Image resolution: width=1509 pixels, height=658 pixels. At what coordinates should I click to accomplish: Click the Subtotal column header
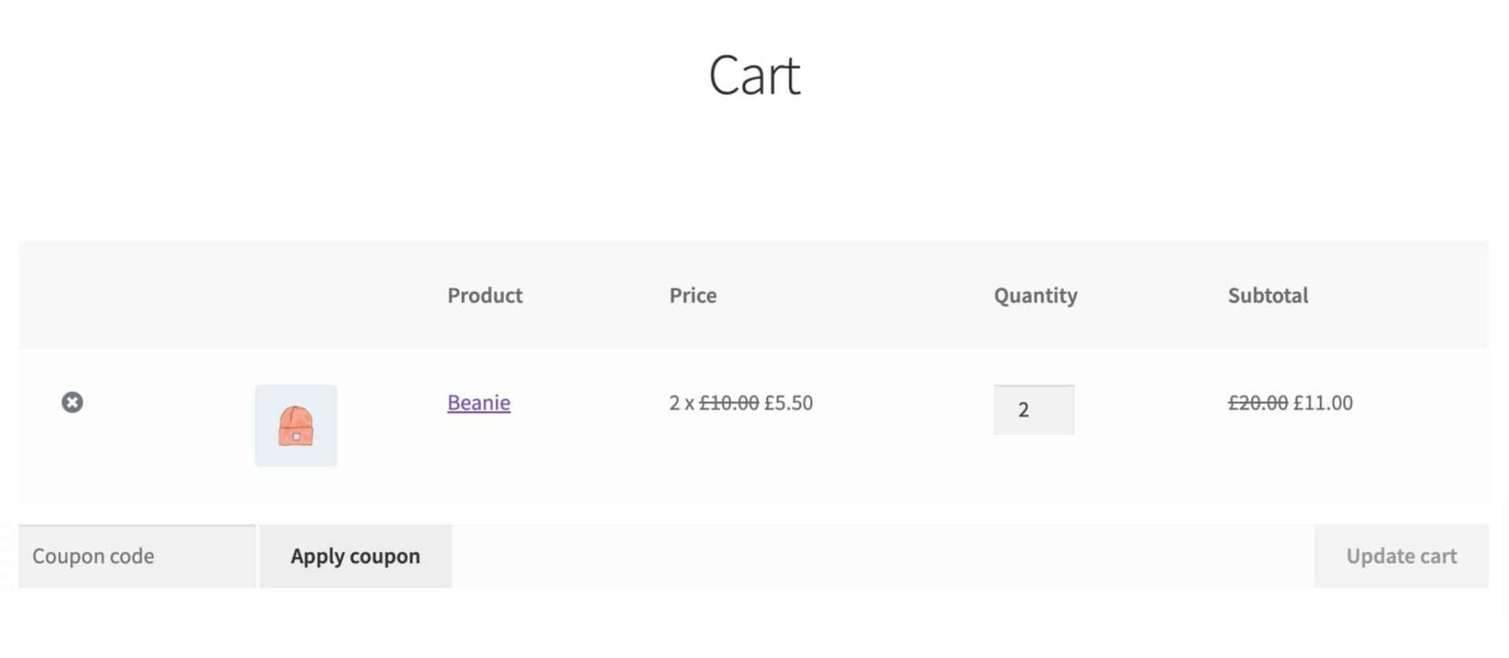1268,296
